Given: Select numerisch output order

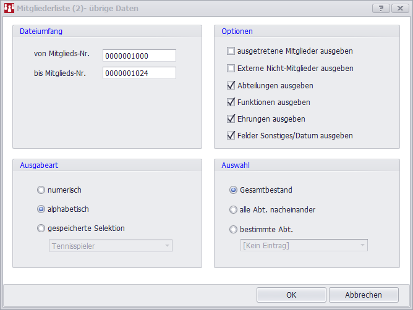Looking at the screenshot, I should tap(41, 190).
